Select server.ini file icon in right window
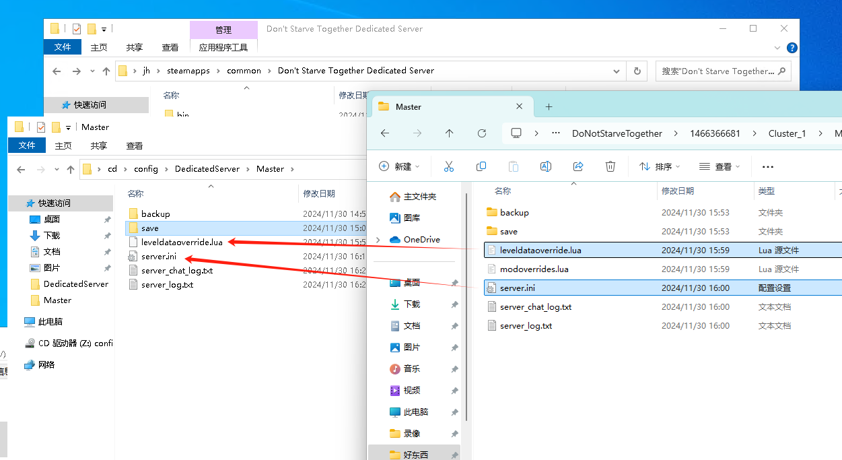This screenshot has height=460, width=842. [491, 288]
